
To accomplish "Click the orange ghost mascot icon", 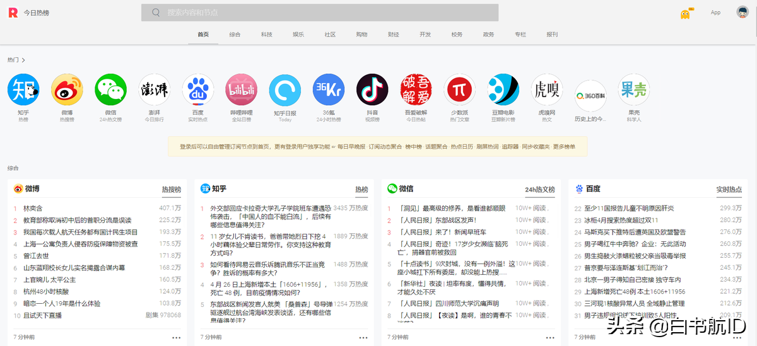I will tap(686, 13).
